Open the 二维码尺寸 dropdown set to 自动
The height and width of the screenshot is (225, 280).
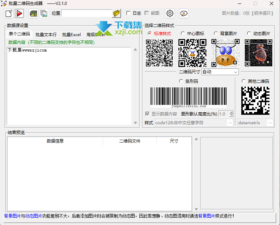point(220,72)
